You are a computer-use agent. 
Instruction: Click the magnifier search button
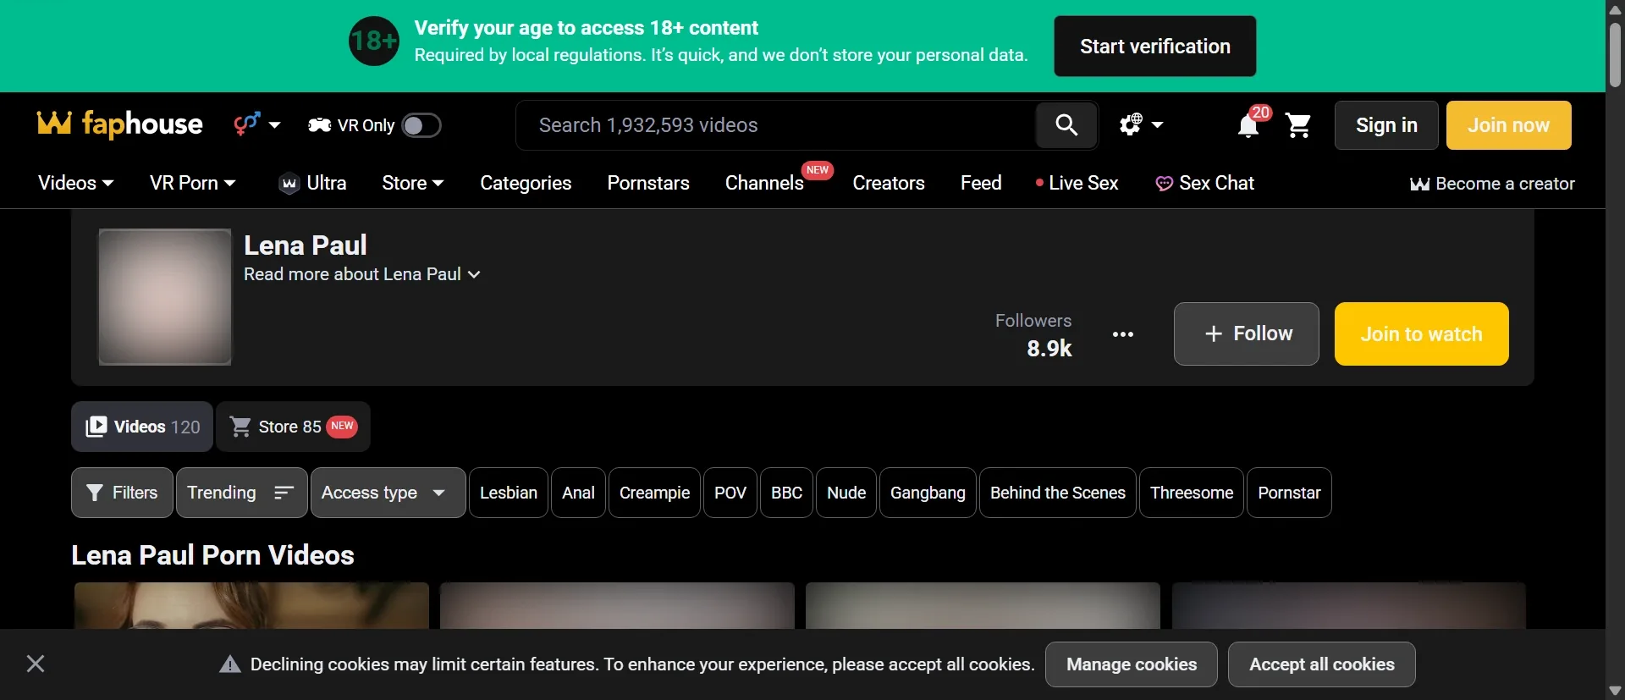pyautogui.click(x=1066, y=125)
